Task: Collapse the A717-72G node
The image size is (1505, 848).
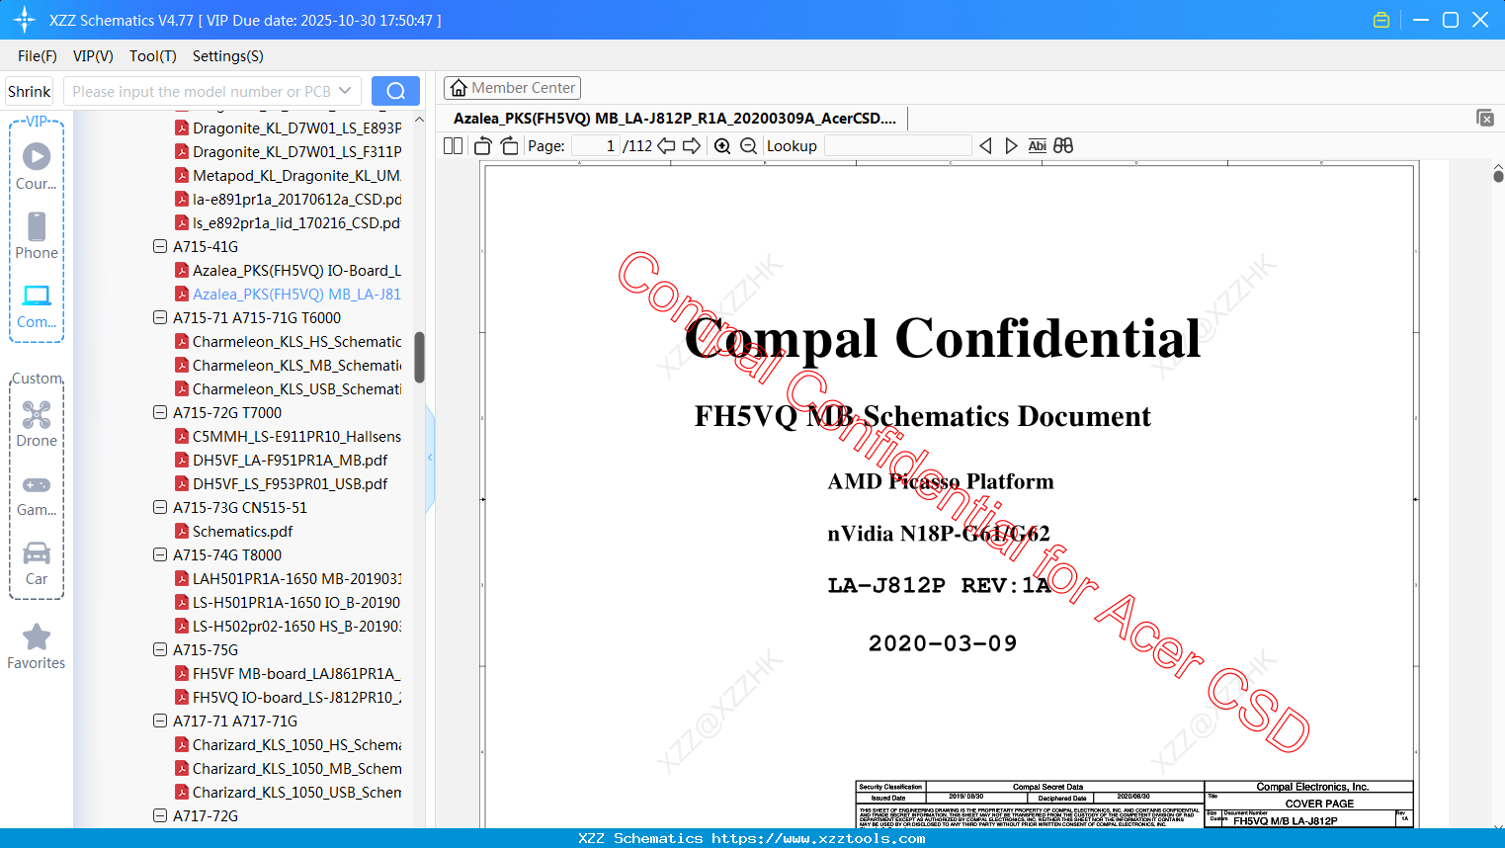Action: pos(160,815)
